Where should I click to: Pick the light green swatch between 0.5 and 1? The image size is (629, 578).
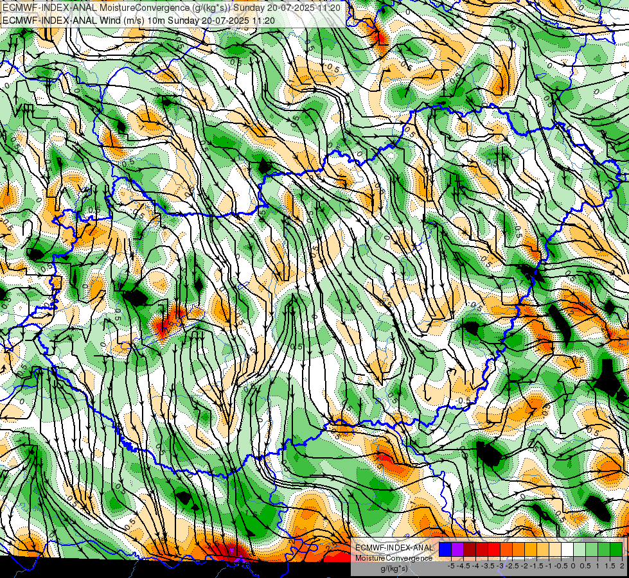click(x=592, y=549)
